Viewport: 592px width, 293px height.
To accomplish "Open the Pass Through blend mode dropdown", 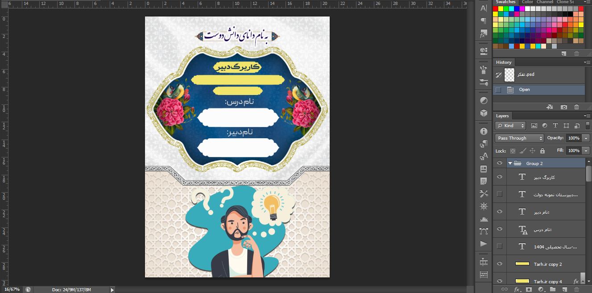I will (519, 138).
